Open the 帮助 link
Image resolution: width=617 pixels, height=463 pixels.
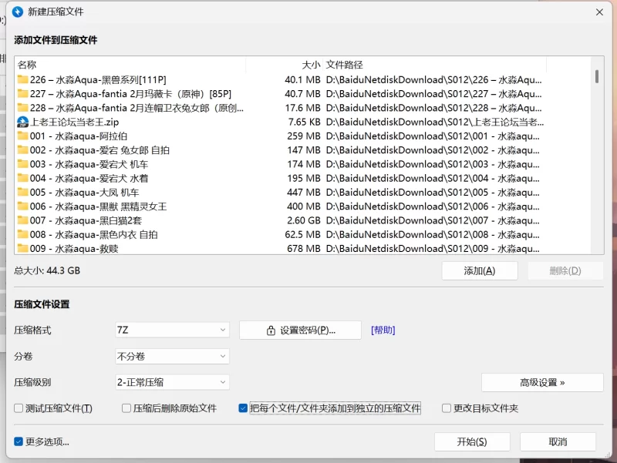pyautogui.click(x=383, y=330)
